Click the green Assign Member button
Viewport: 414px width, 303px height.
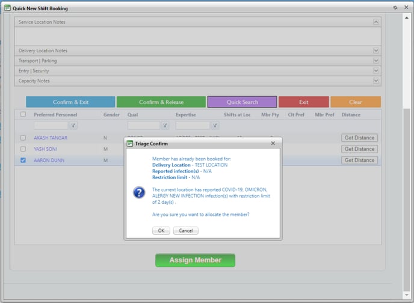point(195,260)
